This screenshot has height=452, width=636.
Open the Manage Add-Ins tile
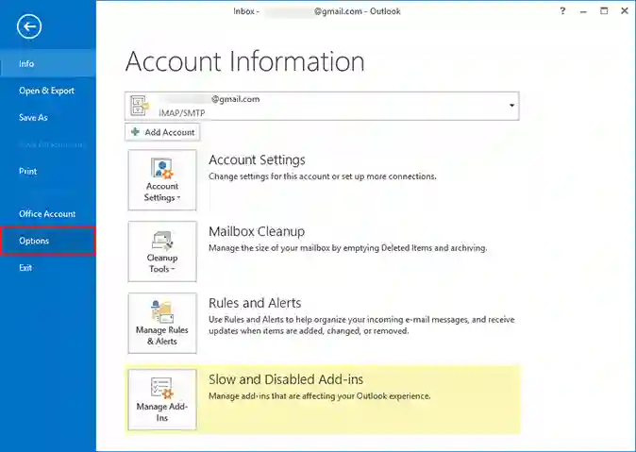[x=162, y=400]
